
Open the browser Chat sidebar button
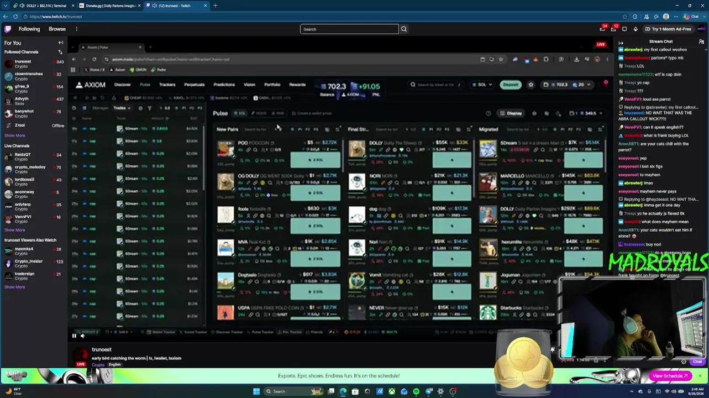[691, 17]
